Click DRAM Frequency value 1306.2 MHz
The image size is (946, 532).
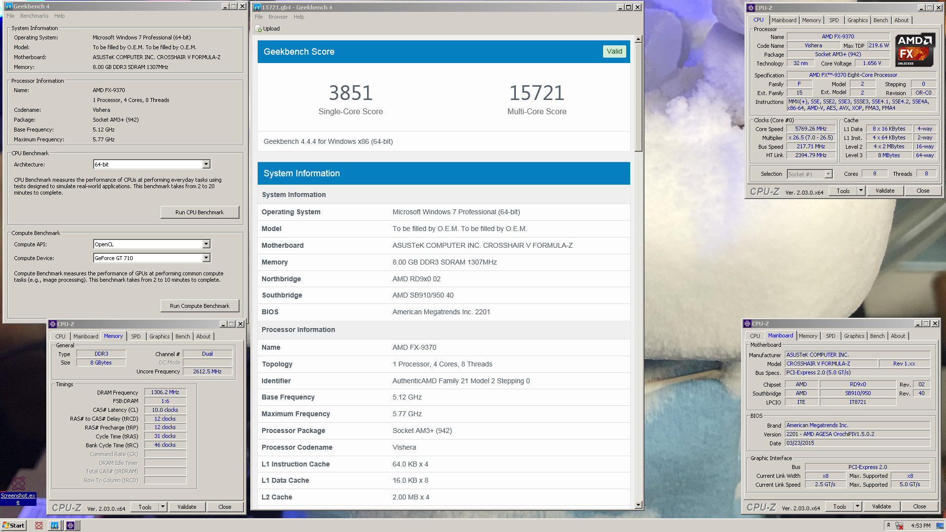pos(165,392)
